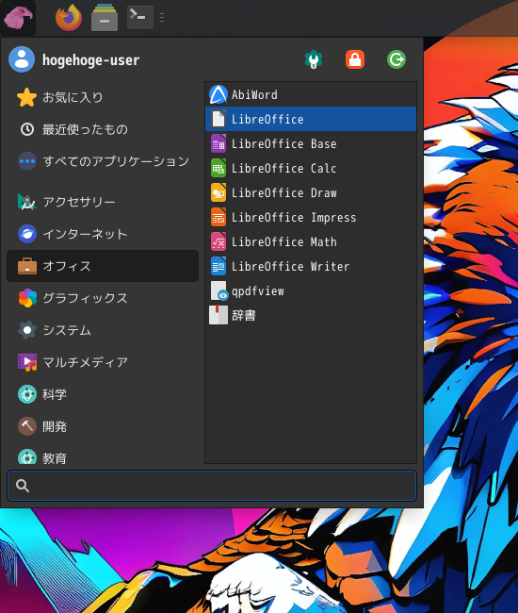Image resolution: width=518 pixels, height=613 pixels.
Task: Click the LibreOffice Writer icon
Action: [219, 266]
